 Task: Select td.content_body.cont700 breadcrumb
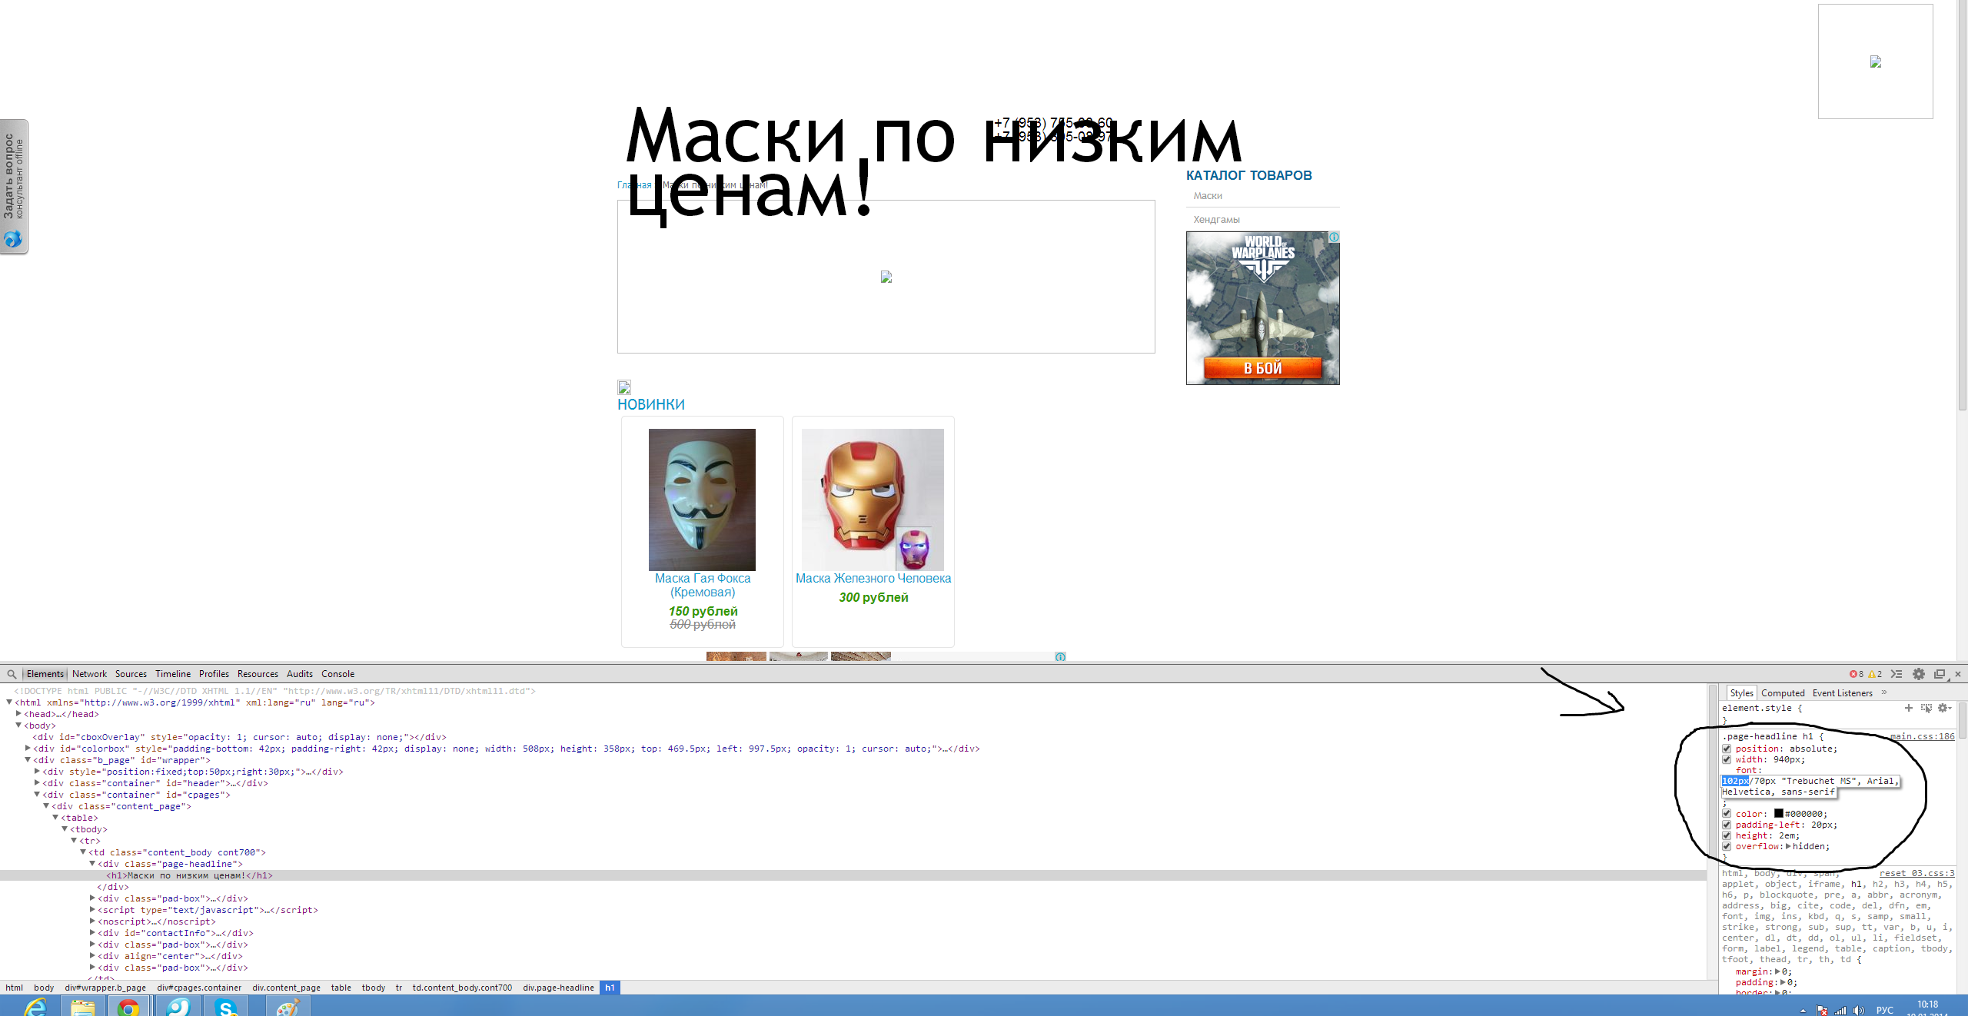(462, 988)
